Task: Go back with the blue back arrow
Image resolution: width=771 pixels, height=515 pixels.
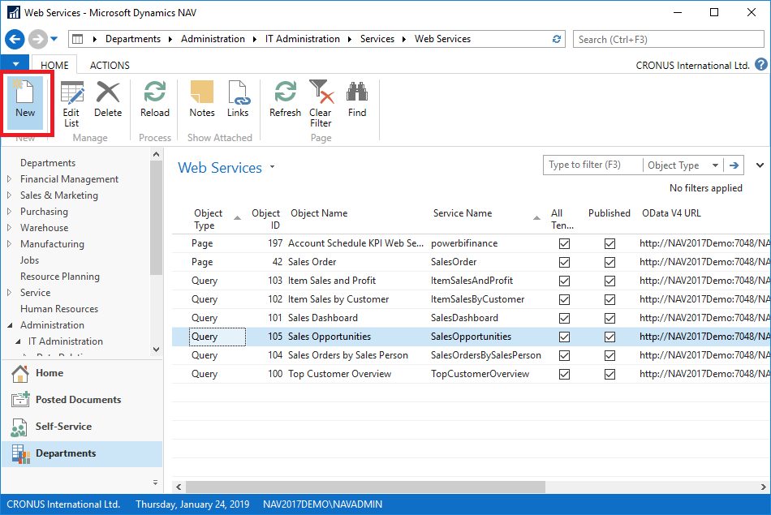Action: pyautogui.click(x=15, y=39)
